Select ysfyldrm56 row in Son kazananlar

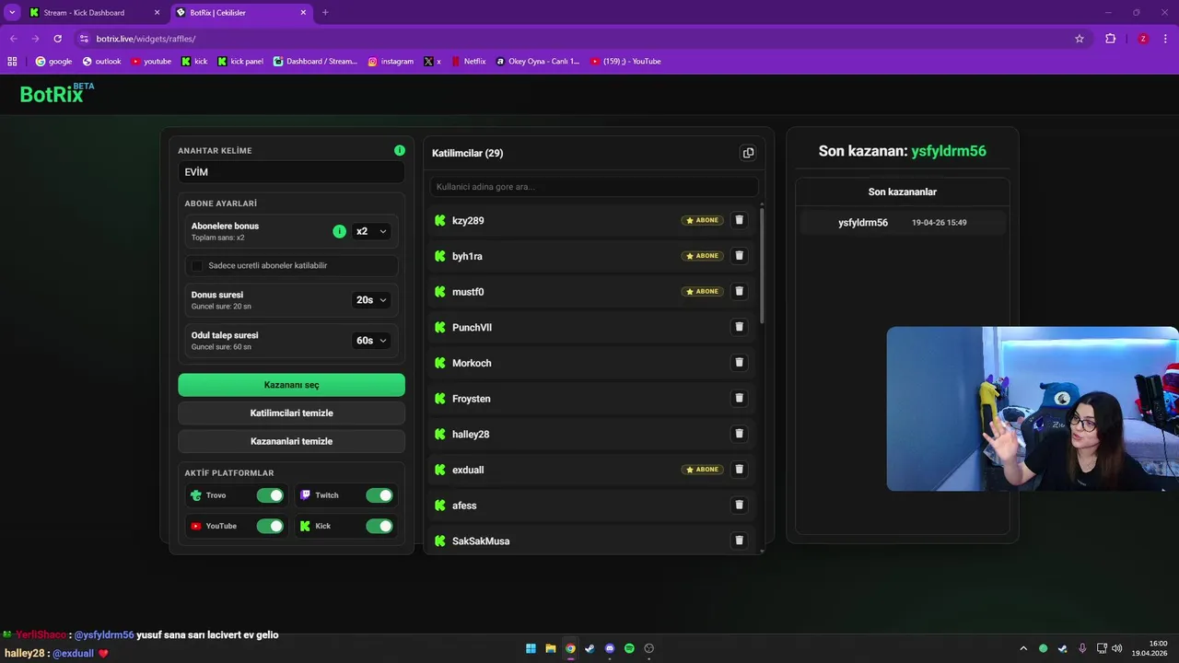903,223
